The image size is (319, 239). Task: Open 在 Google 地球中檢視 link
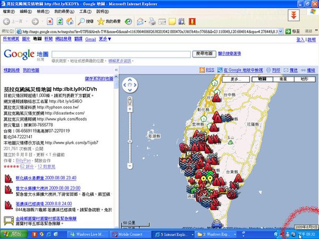[x=243, y=70]
